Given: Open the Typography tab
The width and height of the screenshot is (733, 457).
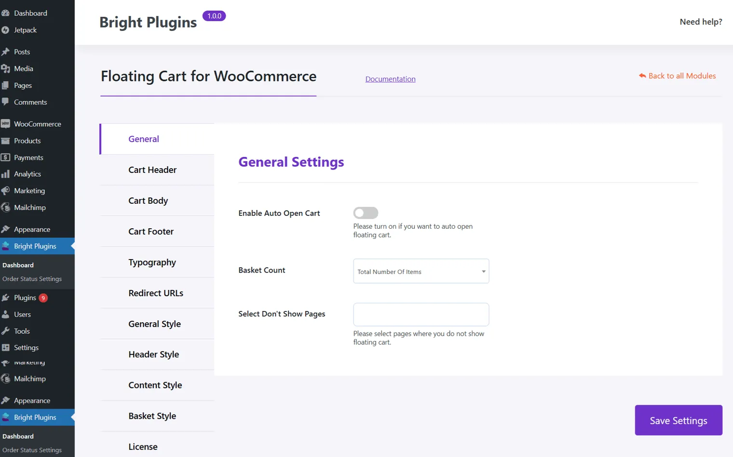Looking at the screenshot, I should pyautogui.click(x=157, y=262).
